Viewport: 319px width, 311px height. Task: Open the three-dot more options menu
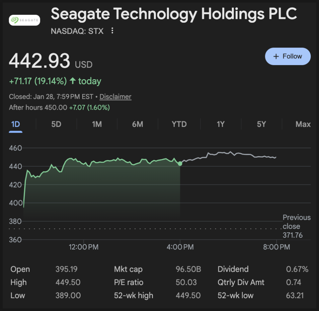[x=112, y=31]
